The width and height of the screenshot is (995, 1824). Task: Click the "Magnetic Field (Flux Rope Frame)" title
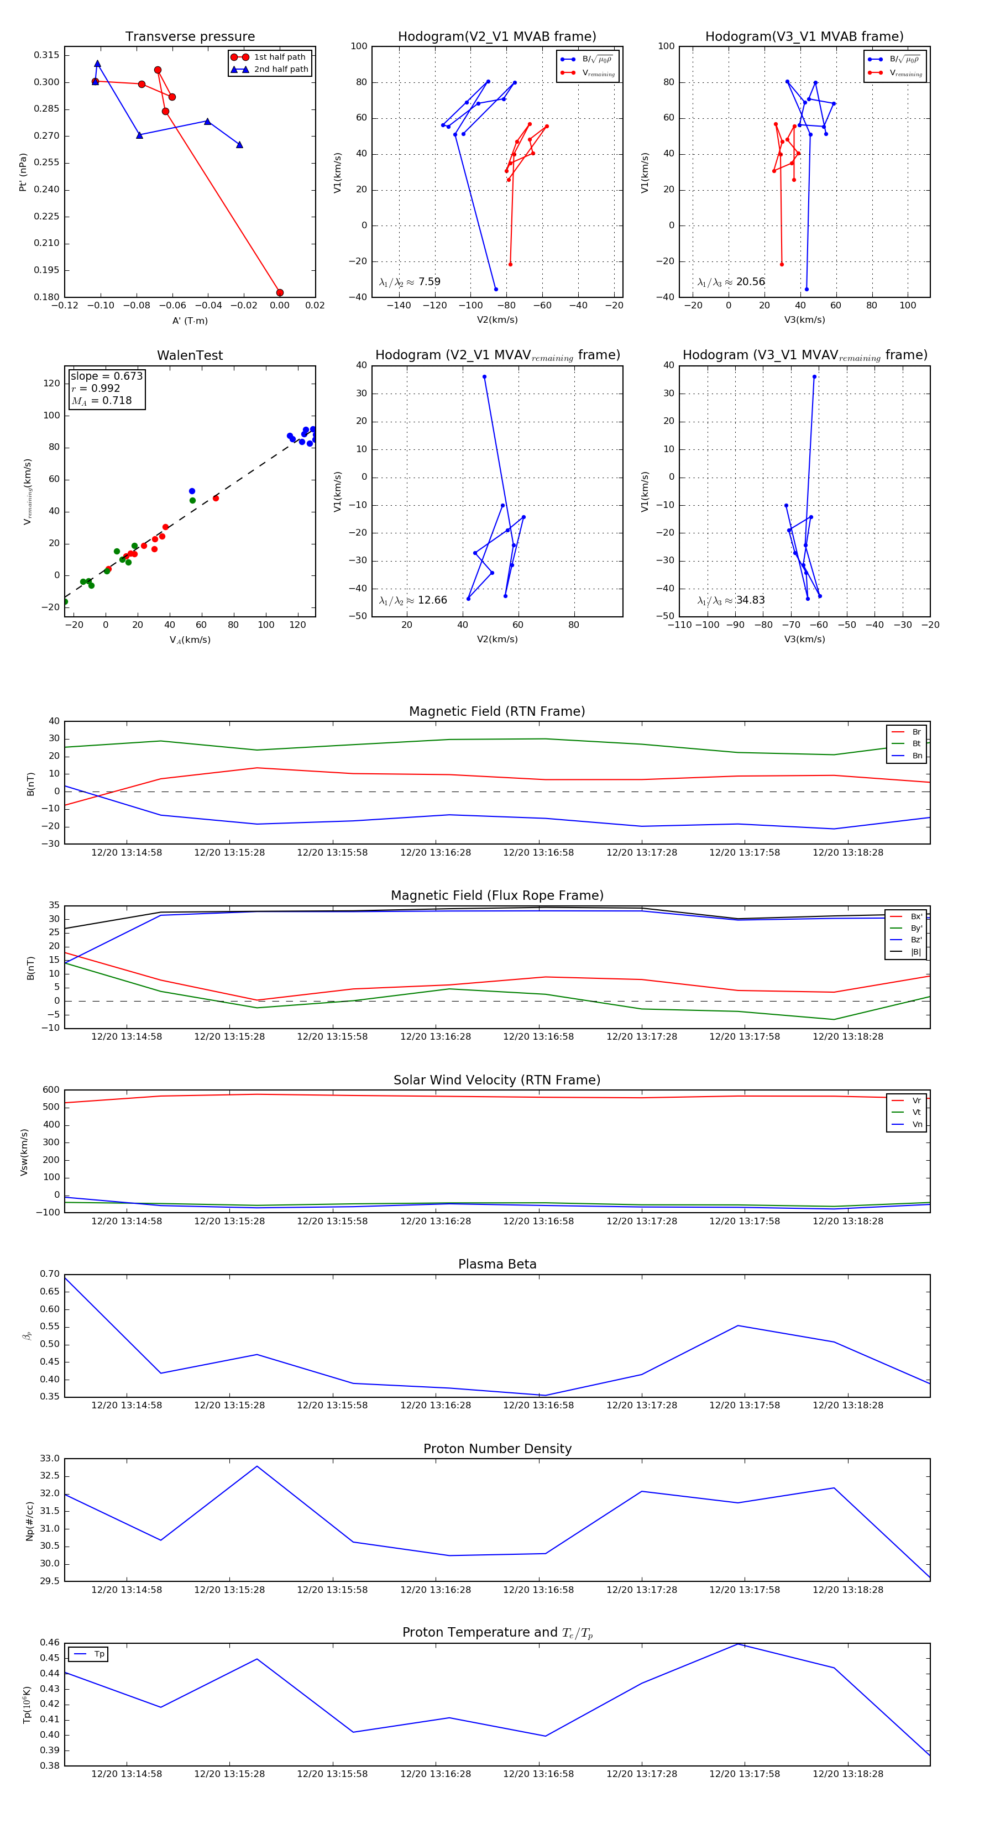[x=497, y=896]
